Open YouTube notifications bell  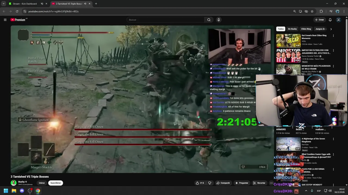click(x=330, y=20)
